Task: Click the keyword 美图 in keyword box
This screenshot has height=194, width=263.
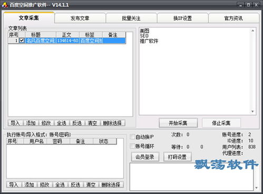Action: pyautogui.click(x=144, y=31)
